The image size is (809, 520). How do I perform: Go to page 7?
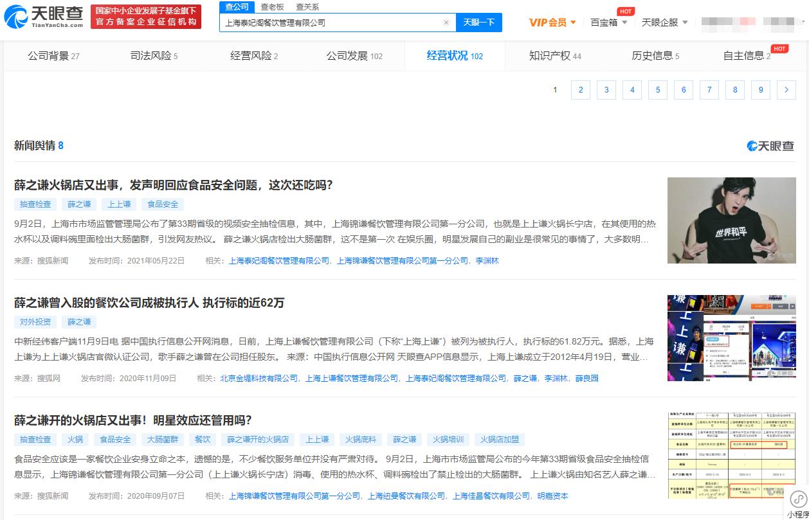709,90
